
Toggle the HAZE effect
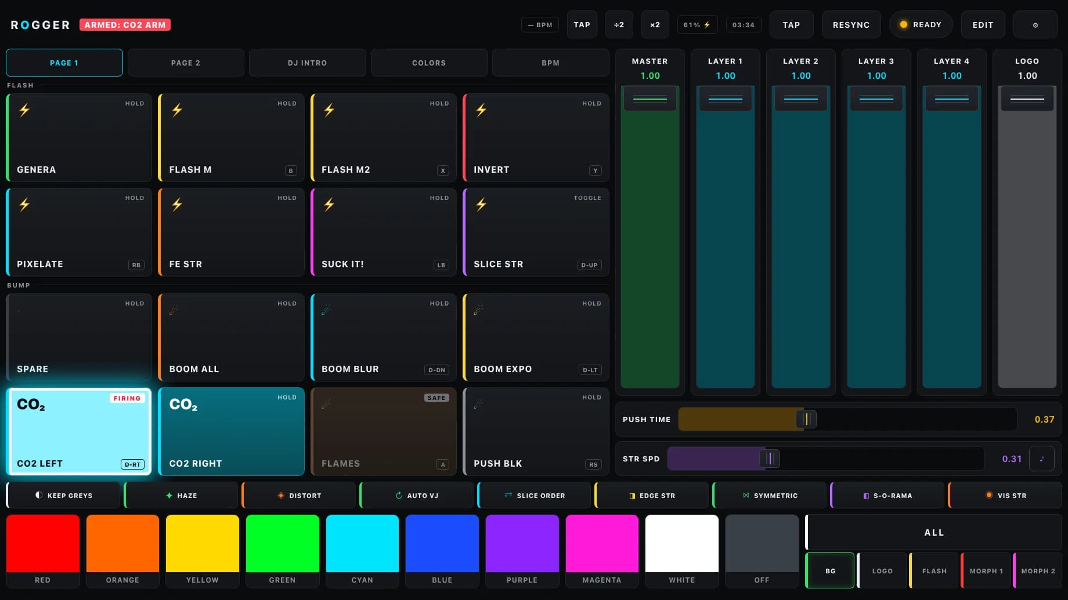tap(181, 495)
